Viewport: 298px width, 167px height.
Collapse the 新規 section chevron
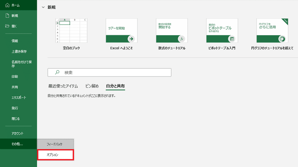43,7
